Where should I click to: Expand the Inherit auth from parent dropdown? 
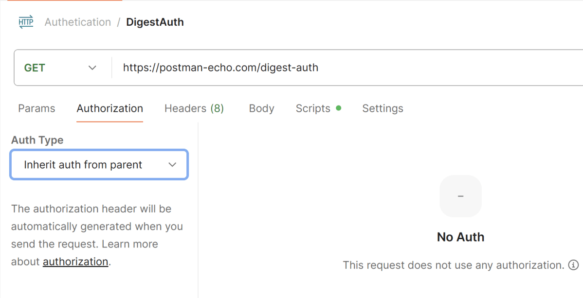(x=99, y=165)
